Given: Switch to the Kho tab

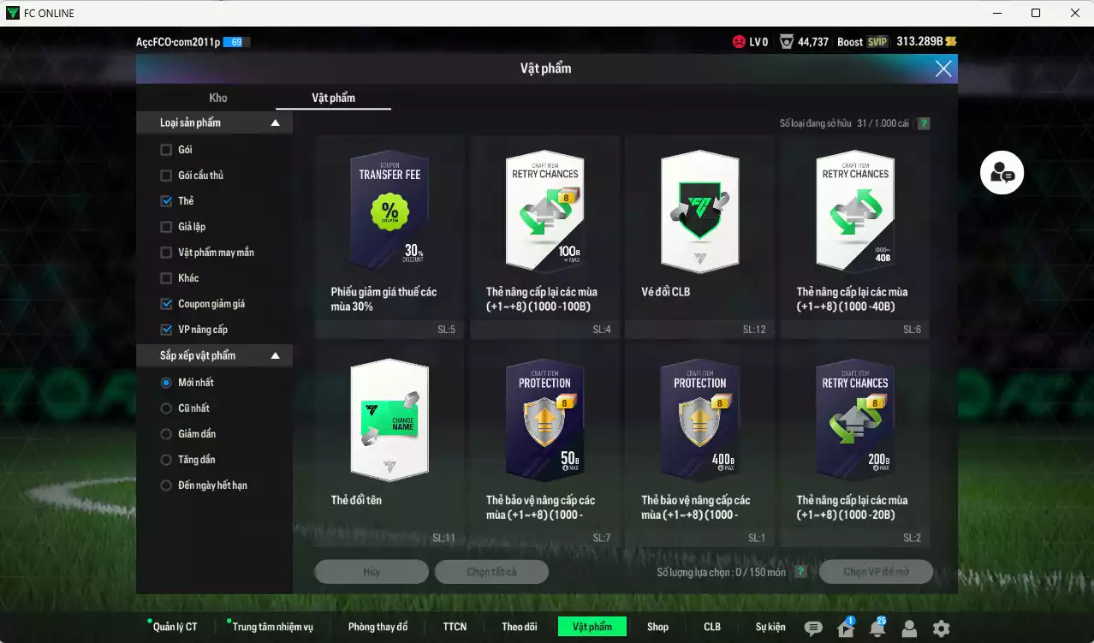Looking at the screenshot, I should point(218,98).
